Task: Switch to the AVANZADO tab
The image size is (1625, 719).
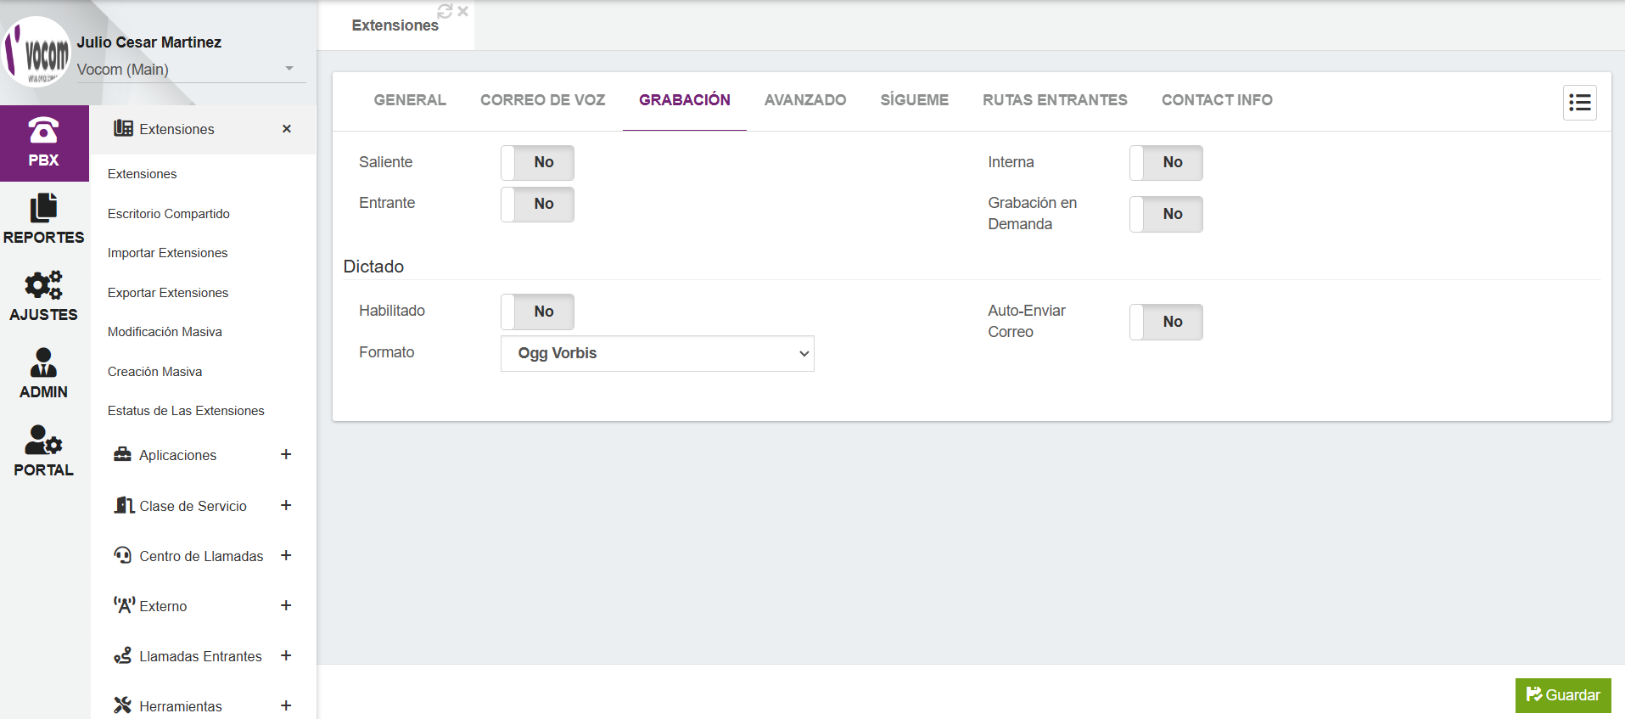Action: [x=805, y=100]
